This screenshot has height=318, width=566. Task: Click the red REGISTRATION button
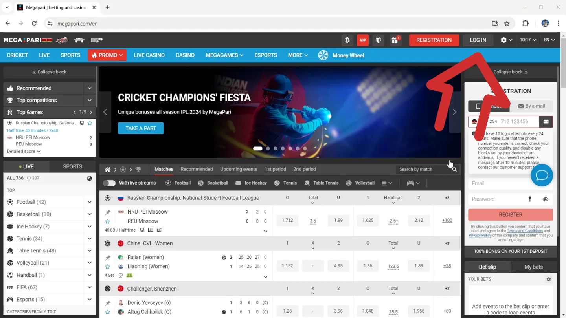(x=434, y=40)
